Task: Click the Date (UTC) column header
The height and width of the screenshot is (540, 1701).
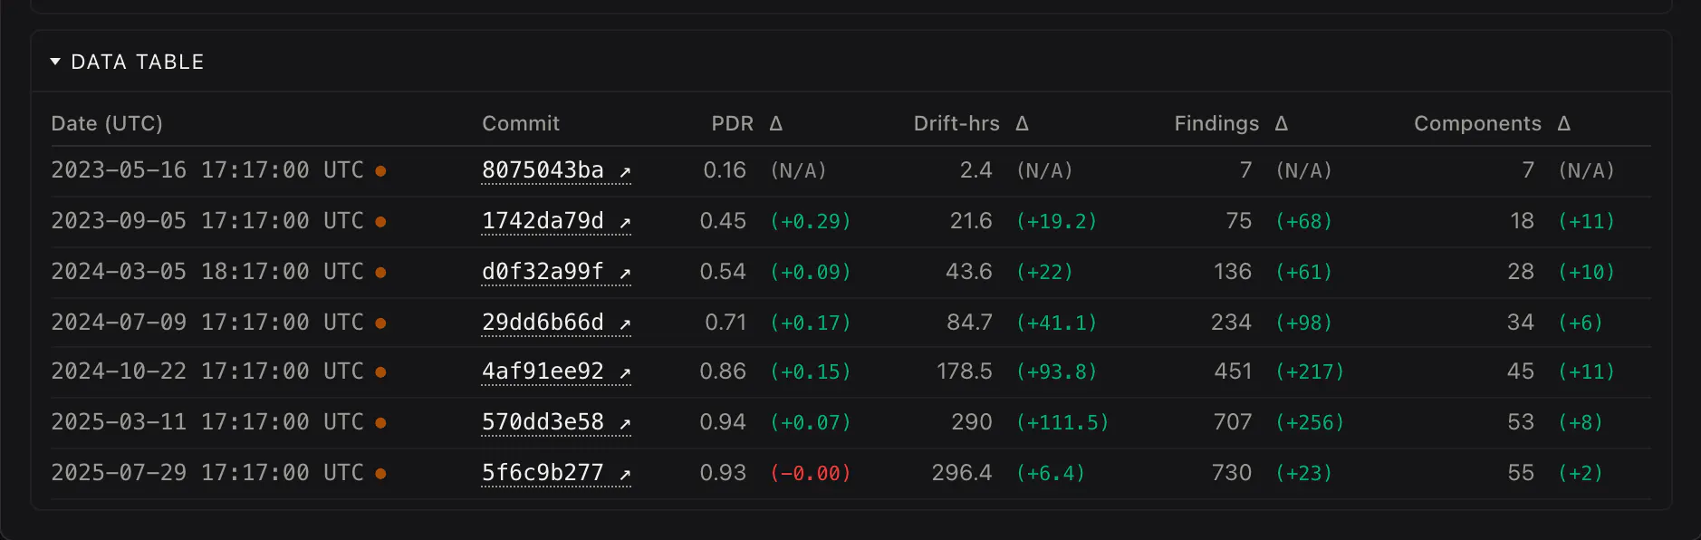Action: [107, 123]
